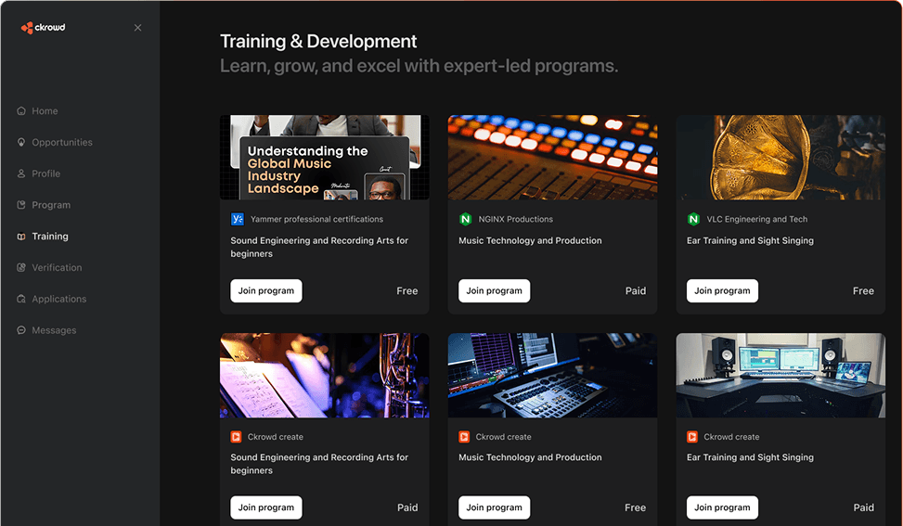903x526 pixels.
Task: Click 'VLC Engineering and Tech' provider name
Action: [x=756, y=219]
